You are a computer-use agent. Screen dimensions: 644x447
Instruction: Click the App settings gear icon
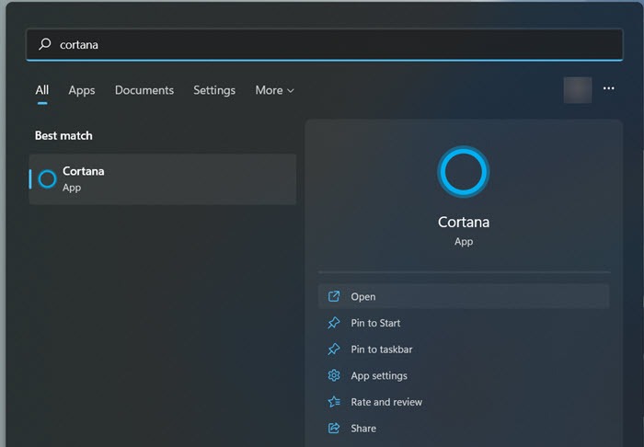coord(334,375)
